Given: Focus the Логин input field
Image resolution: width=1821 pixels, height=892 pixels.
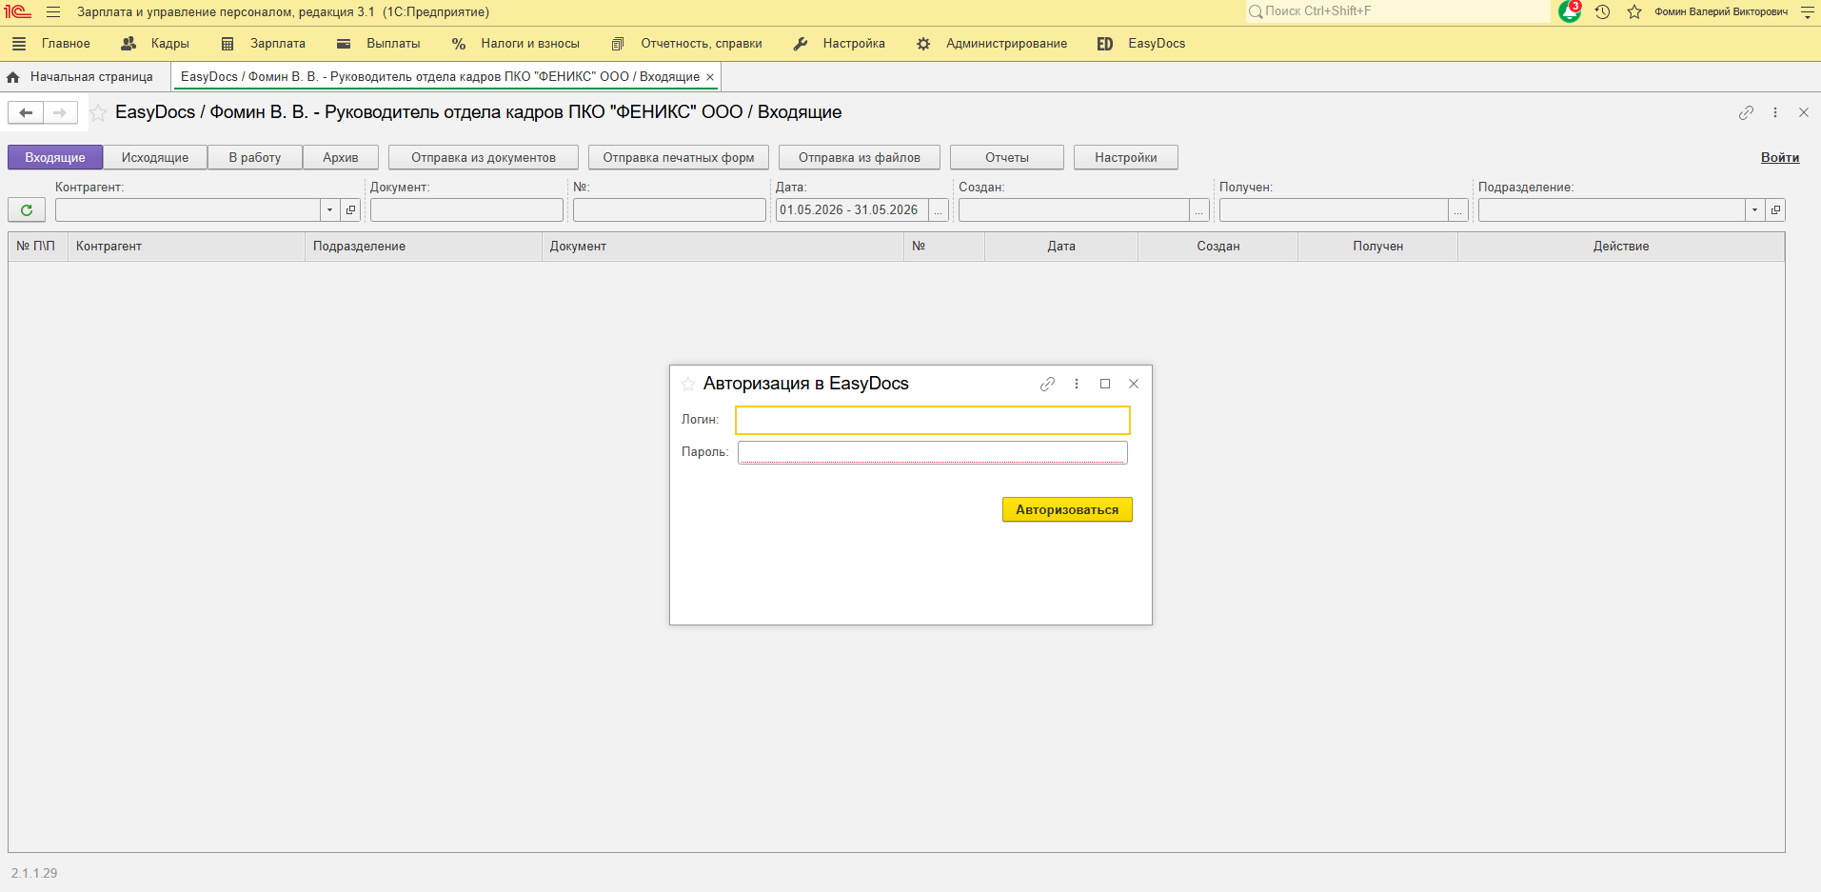Looking at the screenshot, I should pos(933,420).
